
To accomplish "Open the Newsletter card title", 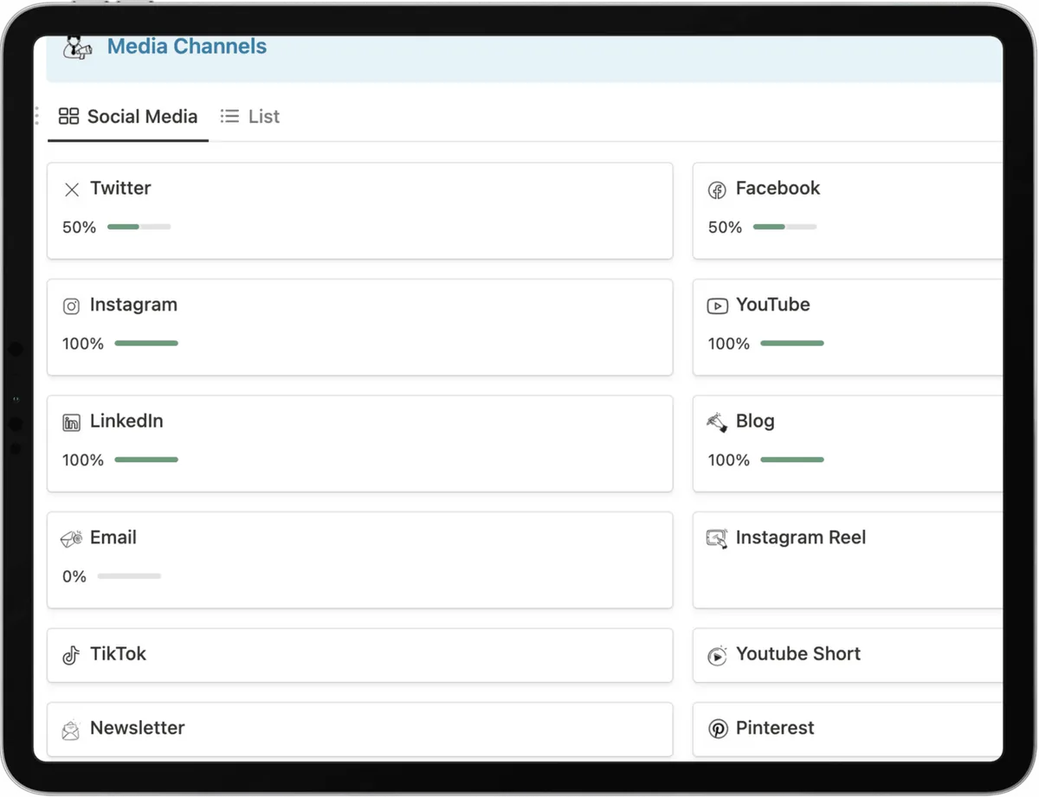I will 138,728.
